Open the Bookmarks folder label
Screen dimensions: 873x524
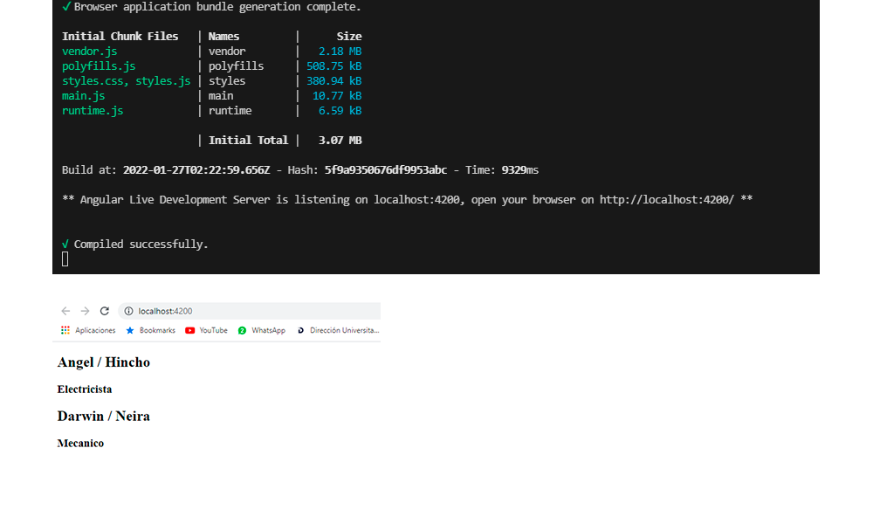157,330
